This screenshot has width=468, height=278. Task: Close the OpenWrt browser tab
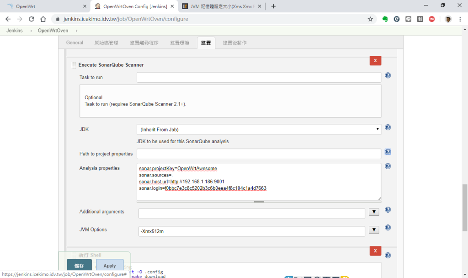click(x=85, y=6)
